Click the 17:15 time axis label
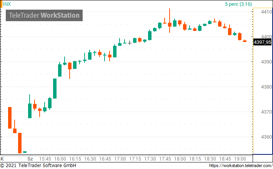This screenshot has height=169, width=273. click(x=135, y=159)
